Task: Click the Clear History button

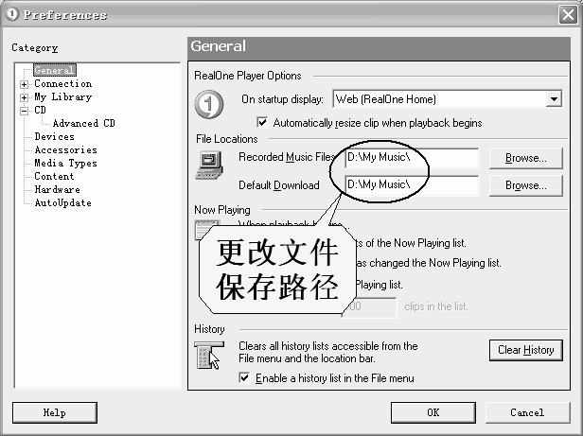Action: click(526, 350)
